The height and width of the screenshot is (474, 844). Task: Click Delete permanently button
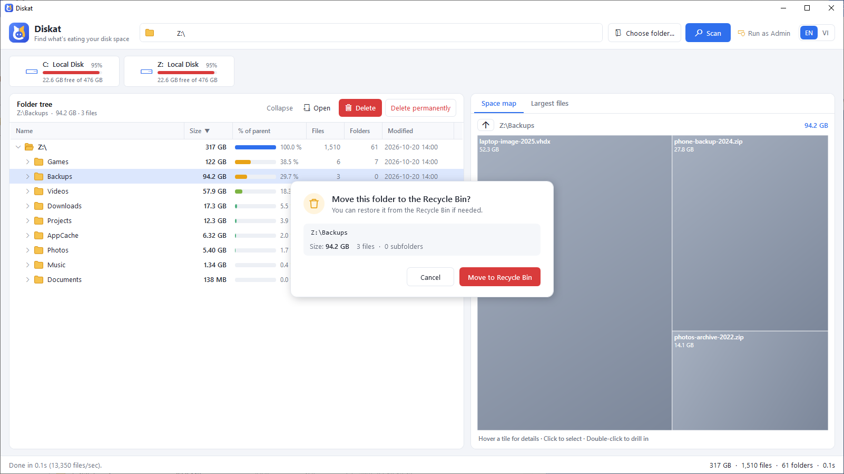point(420,108)
